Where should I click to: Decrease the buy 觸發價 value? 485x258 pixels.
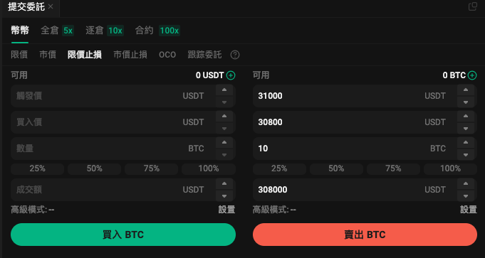224,102
